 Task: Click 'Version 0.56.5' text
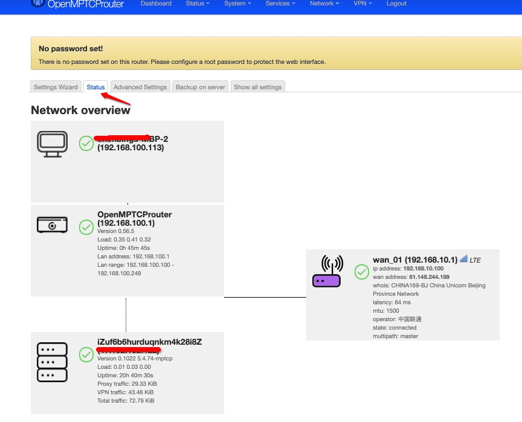(x=115, y=231)
